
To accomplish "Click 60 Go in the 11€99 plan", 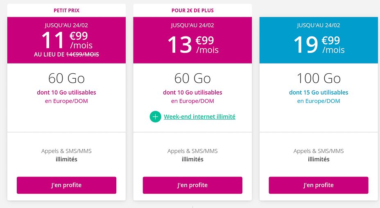I will click(66, 78).
